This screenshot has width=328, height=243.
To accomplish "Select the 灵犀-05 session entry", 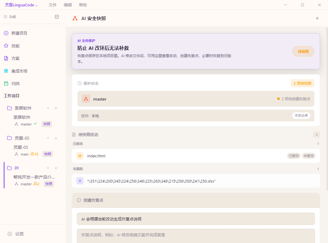I will coord(21,147).
